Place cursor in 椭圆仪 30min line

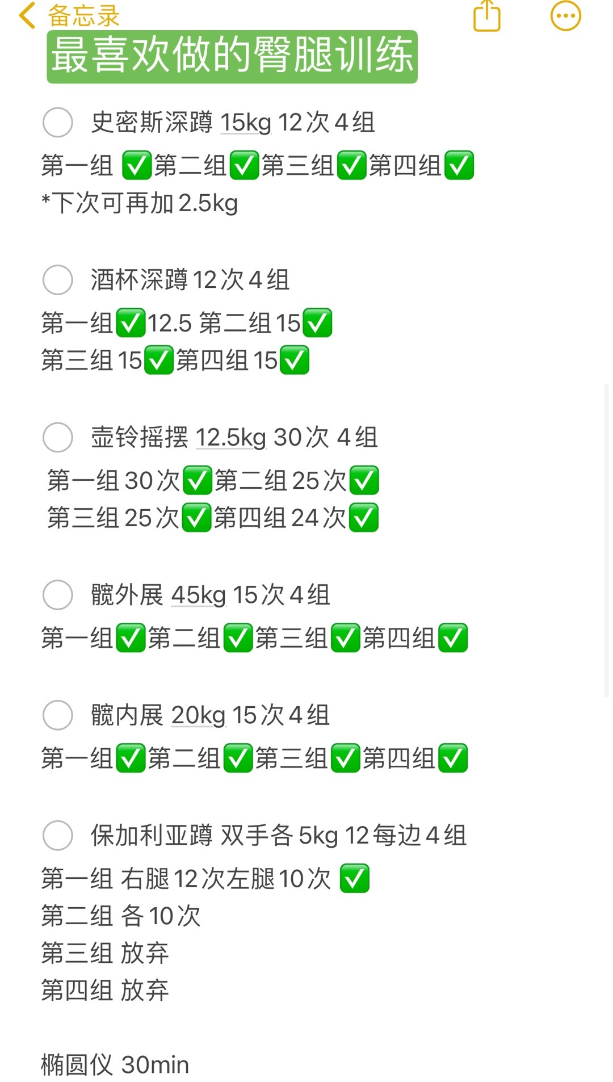tap(115, 1065)
